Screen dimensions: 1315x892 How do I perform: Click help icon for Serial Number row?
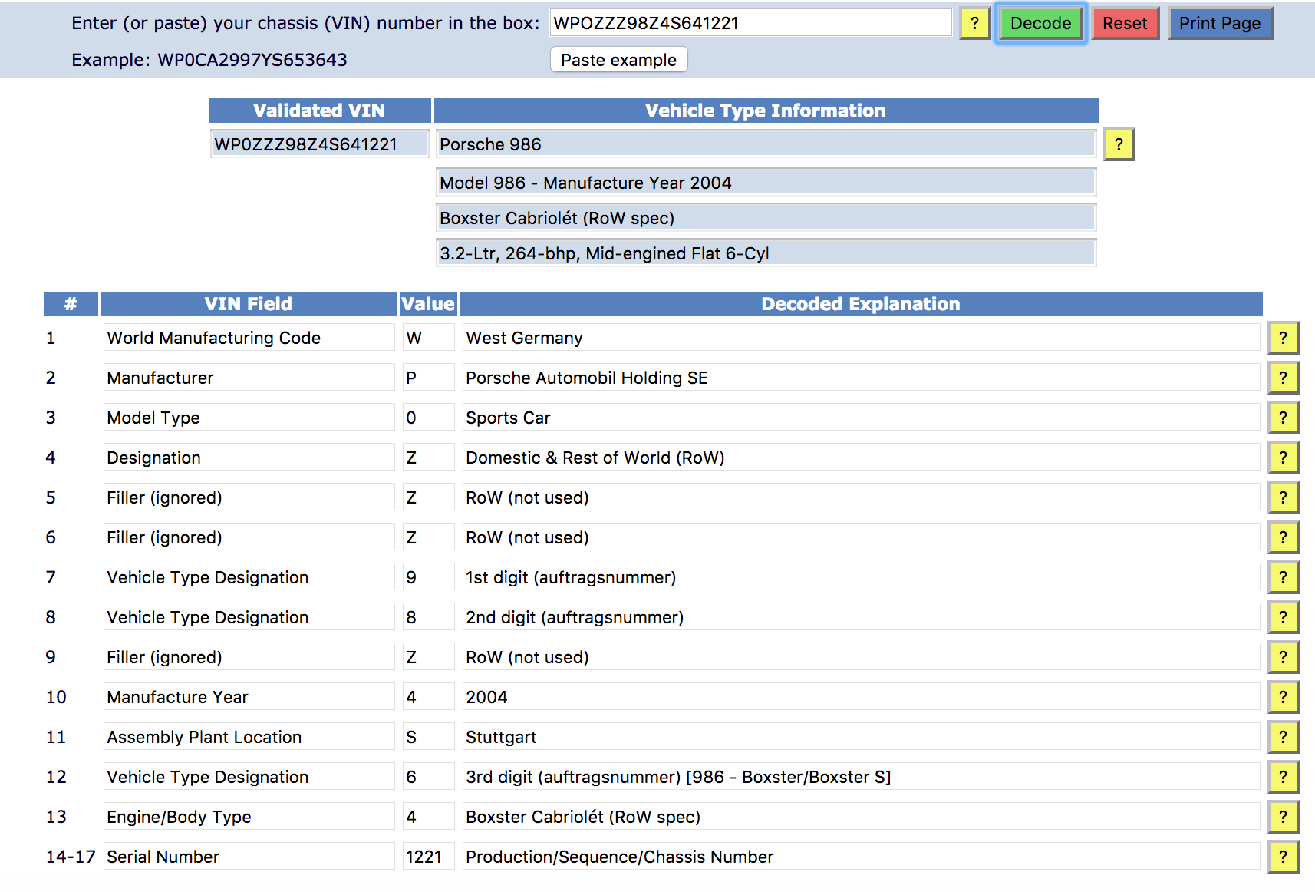1282,857
